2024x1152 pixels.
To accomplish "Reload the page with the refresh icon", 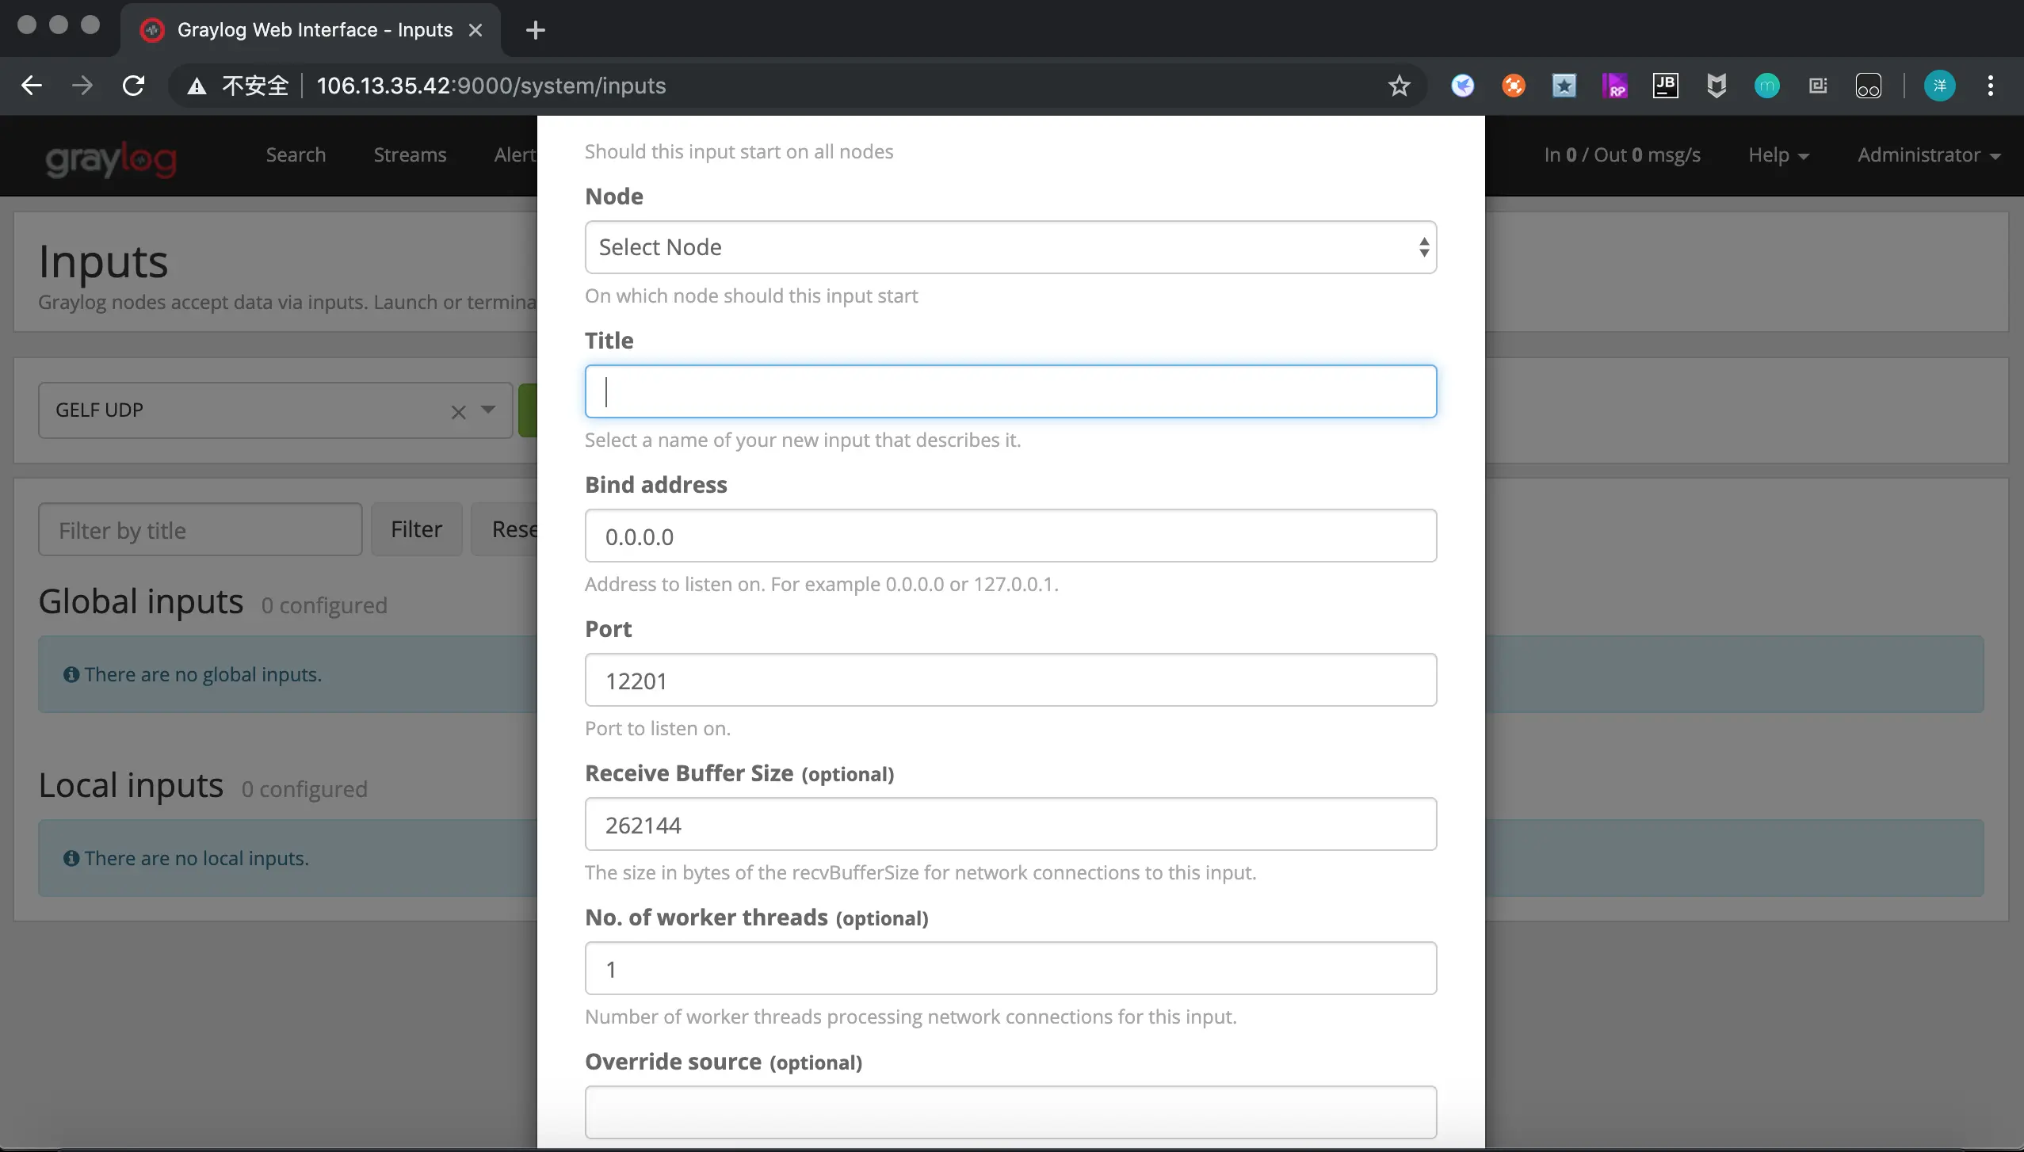I will (x=133, y=86).
